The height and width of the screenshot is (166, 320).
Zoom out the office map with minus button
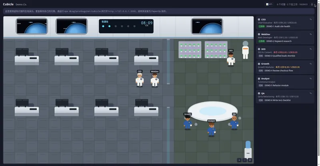244,160
